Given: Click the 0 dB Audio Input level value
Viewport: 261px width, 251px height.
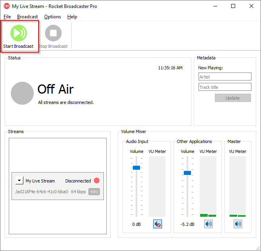Looking at the screenshot, I should [136, 224].
